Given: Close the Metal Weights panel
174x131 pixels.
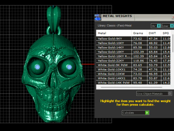Looking at the screenshot, I should pyautogui.click(x=173, y=17).
